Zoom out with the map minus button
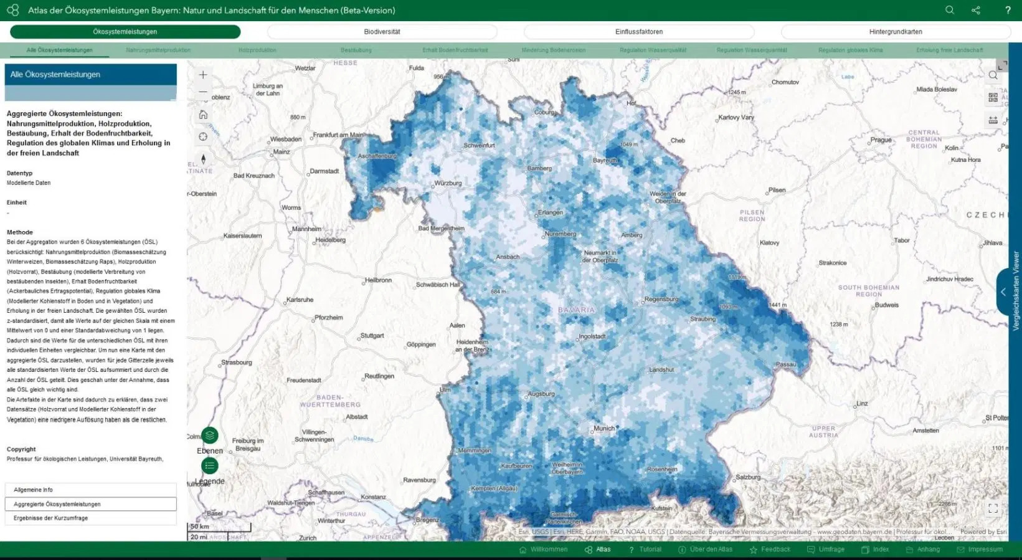This screenshot has width=1022, height=560. tap(203, 92)
